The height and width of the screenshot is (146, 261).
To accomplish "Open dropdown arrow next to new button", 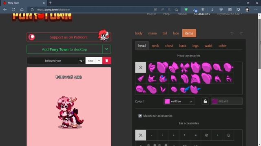I will [x=99, y=60].
